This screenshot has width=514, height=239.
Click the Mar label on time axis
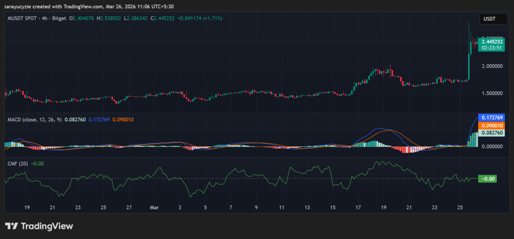click(x=155, y=206)
